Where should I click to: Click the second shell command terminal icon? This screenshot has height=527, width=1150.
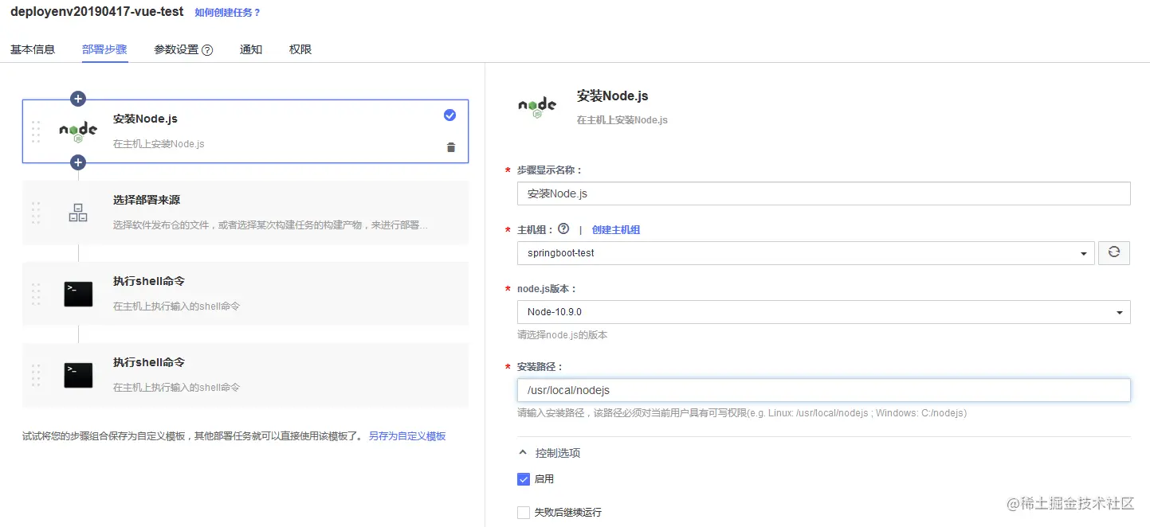click(77, 374)
